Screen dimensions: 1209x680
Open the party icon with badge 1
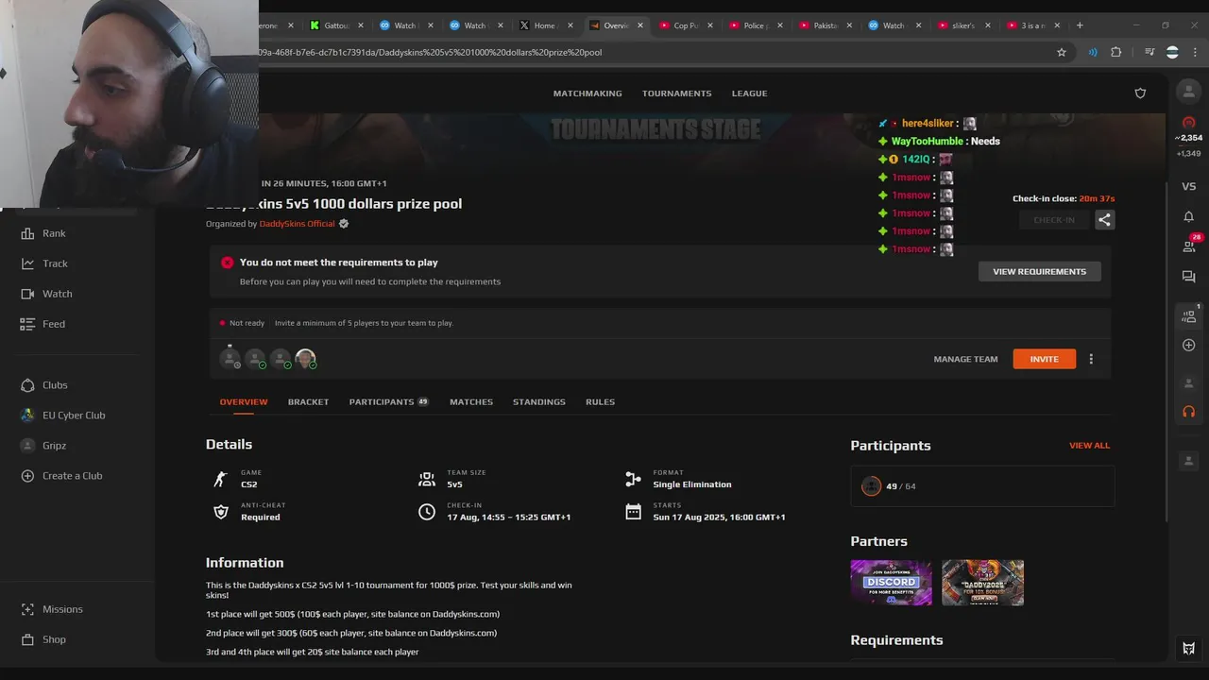1189,315
